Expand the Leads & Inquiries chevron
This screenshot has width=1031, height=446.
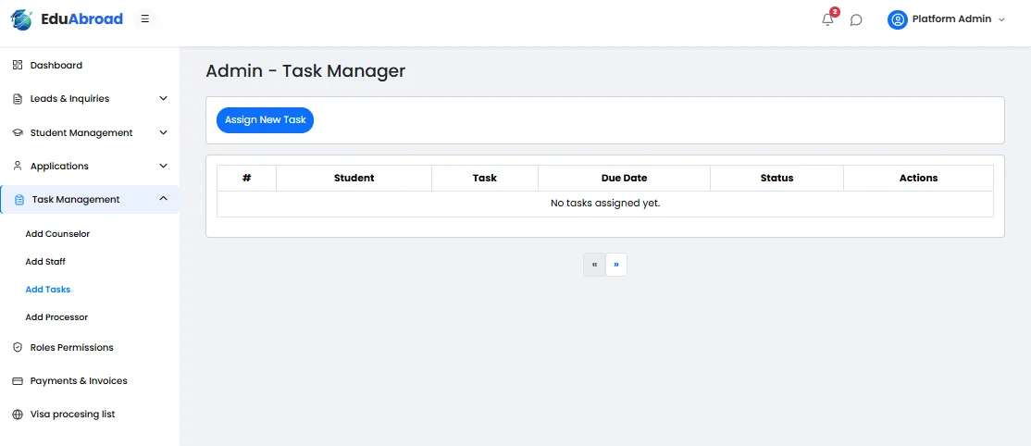[164, 99]
